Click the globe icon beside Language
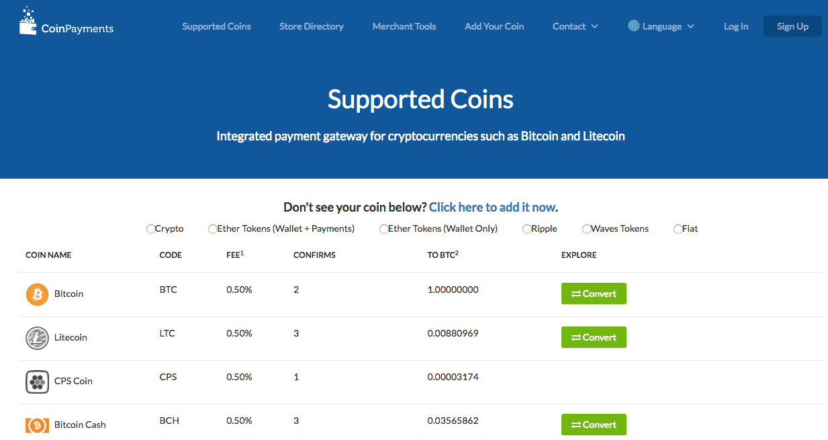 tap(633, 26)
